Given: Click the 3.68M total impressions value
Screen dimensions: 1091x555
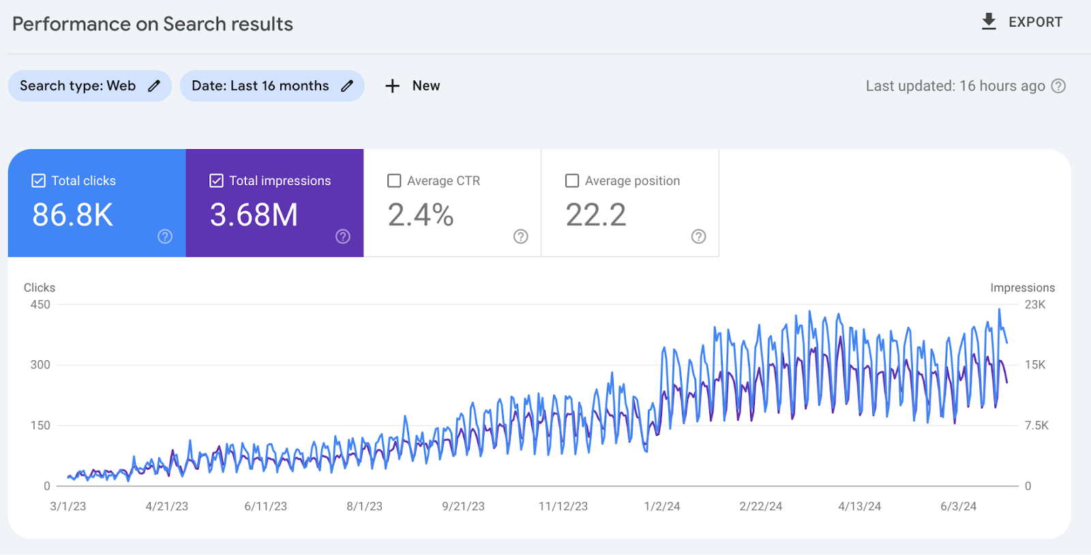Looking at the screenshot, I should pos(254,215).
